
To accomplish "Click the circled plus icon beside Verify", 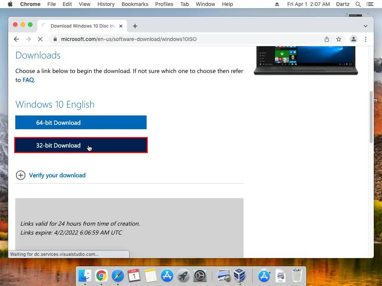I will [x=21, y=175].
